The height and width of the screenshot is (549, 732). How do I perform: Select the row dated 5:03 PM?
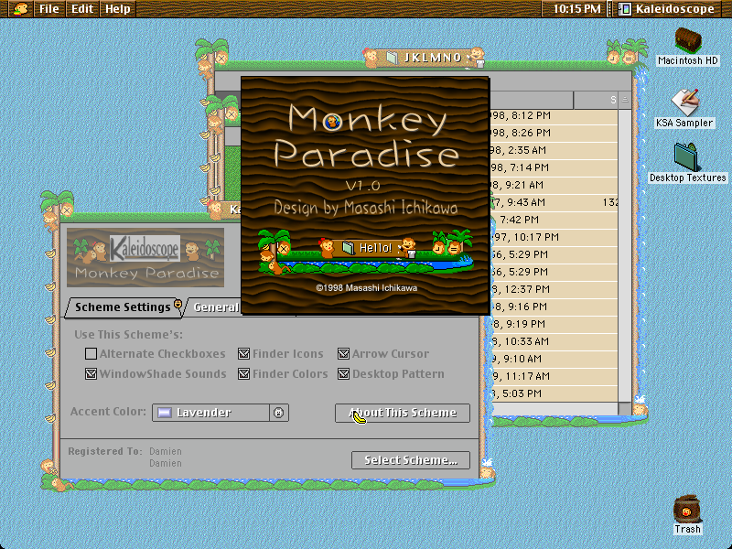point(554,393)
